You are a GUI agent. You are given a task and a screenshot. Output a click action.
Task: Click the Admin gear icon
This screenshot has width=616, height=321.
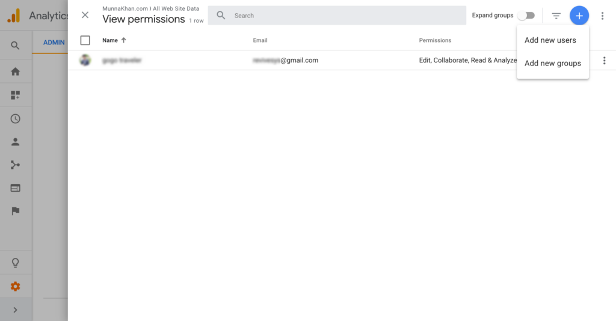coord(16,287)
